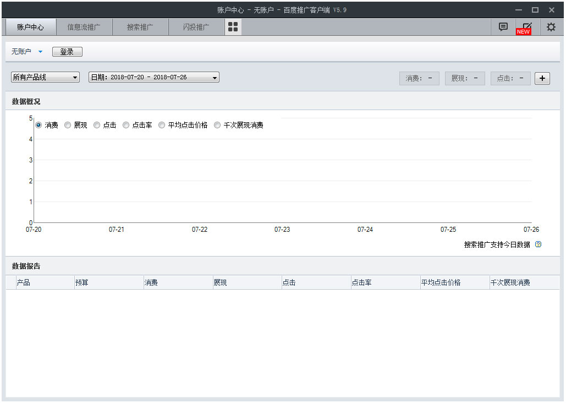
Task: Sort by the 展现 column header in report
Action: [x=247, y=282]
